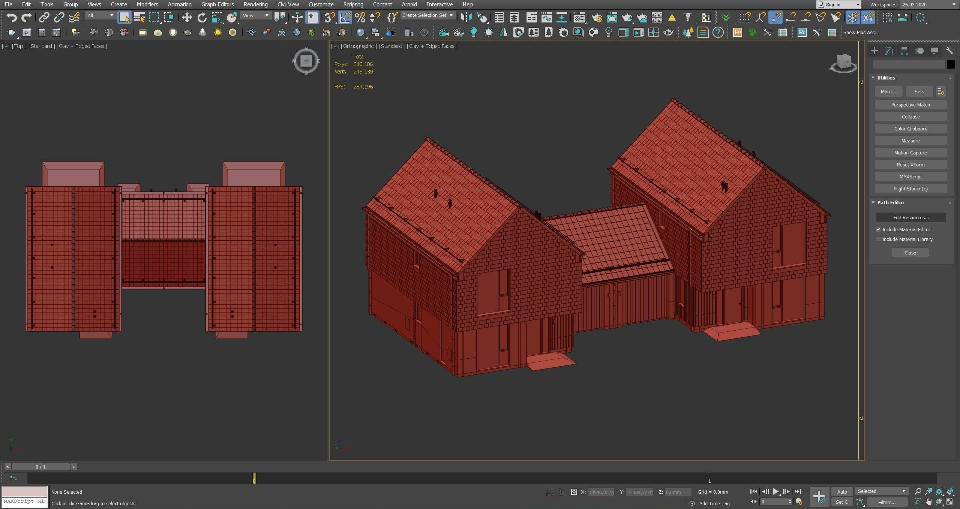Open the Curve Editor icon
The height and width of the screenshot is (509, 960).
tap(546, 17)
